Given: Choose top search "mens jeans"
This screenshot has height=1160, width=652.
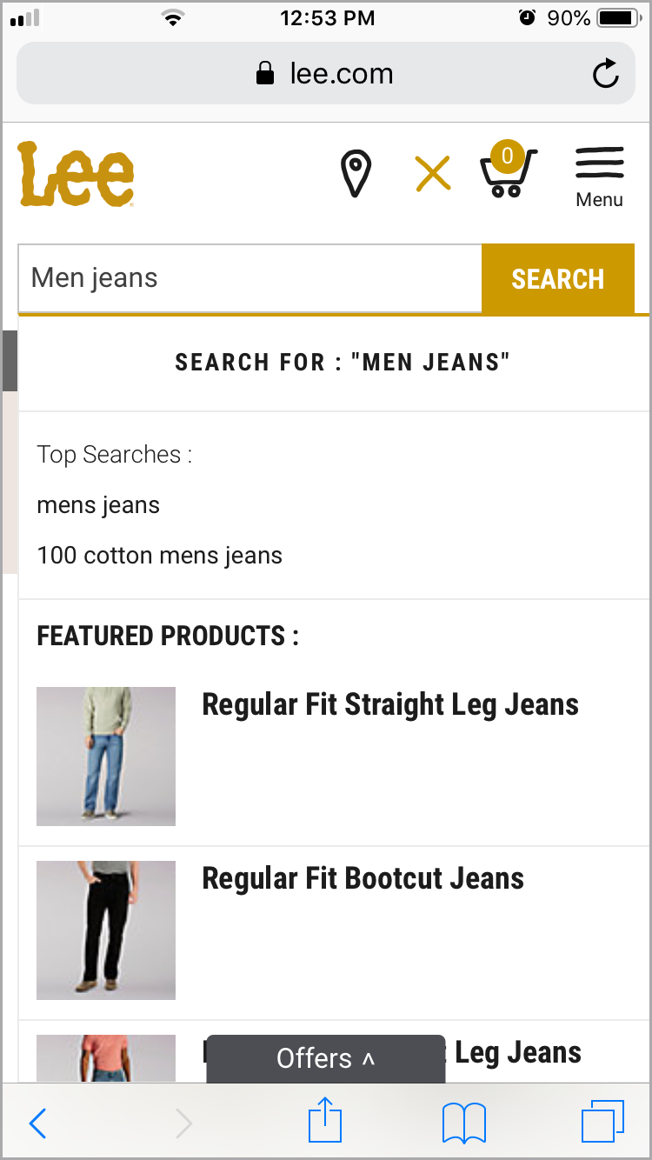Looking at the screenshot, I should (x=98, y=505).
